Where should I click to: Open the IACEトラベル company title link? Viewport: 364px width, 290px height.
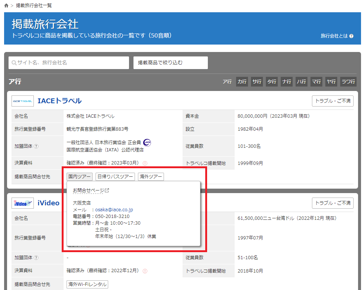pyautogui.click(x=59, y=101)
